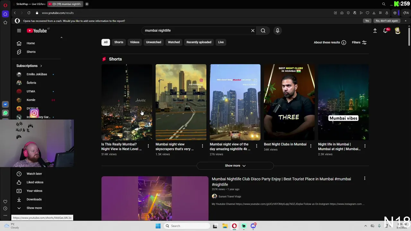Viewport: 411px width, 231px height.
Task: Open the Create upload icon
Action: point(375,30)
